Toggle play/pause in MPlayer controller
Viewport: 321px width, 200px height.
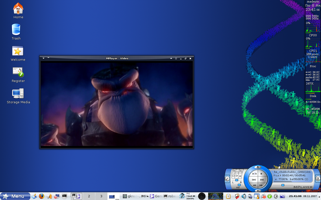tap(254, 173)
